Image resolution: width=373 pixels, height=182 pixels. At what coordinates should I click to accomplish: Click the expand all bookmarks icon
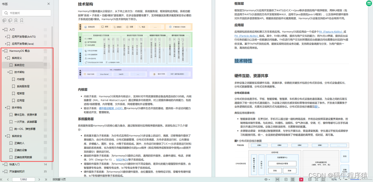(4, 21)
